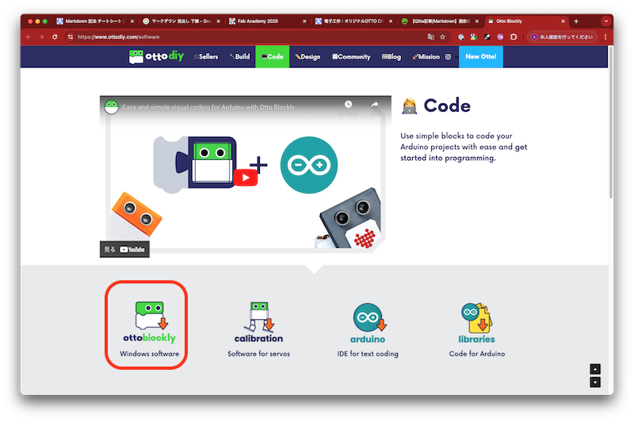Click the arduino IDE download icon
634x422 pixels.
click(x=369, y=317)
